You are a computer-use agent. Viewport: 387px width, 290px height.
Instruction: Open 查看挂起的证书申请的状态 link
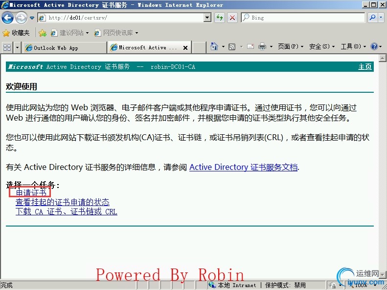[63, 202]
